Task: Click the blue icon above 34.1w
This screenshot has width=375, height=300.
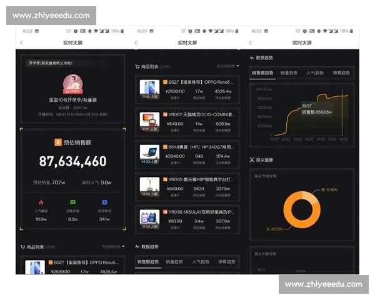Action: 104,202
